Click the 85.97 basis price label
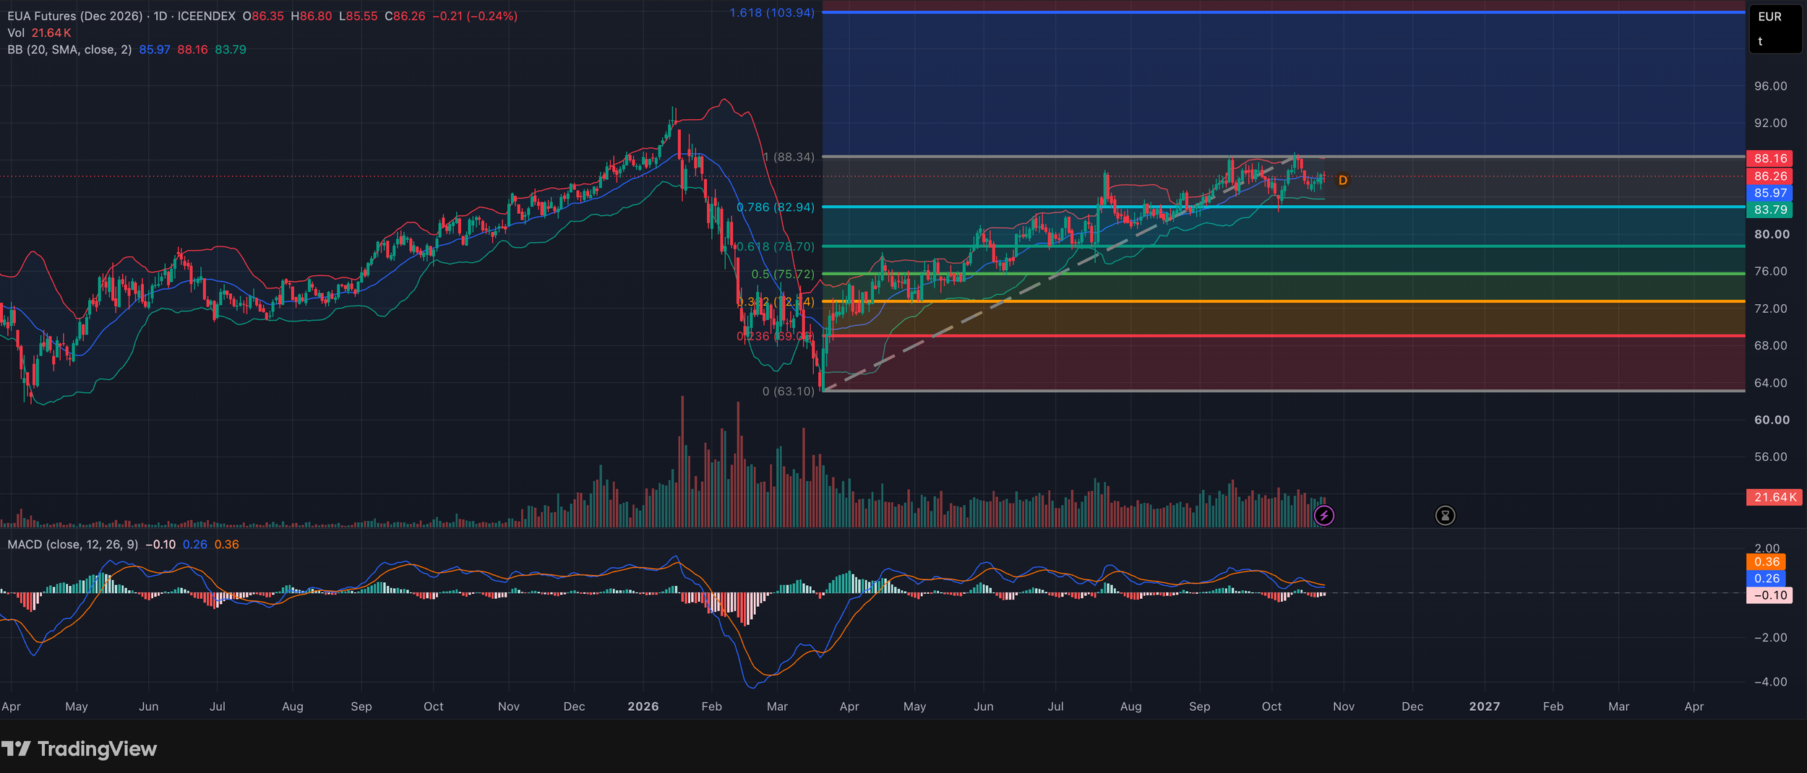The image size is (1807, 773). point(1770,193)
